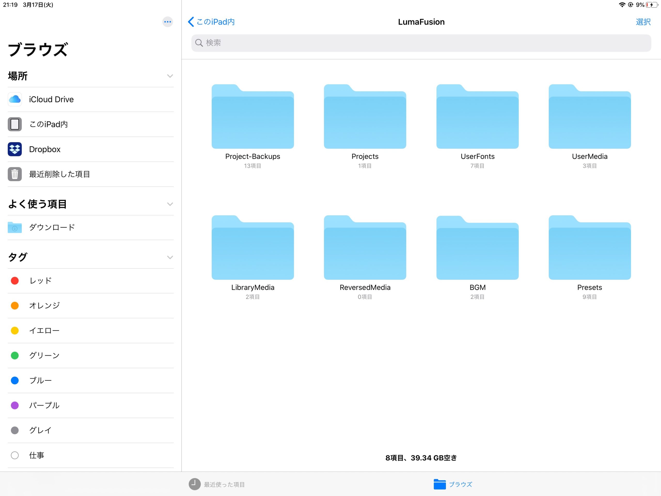
Task: Filter by ブルー tag label
Action: tap(40, 380)
